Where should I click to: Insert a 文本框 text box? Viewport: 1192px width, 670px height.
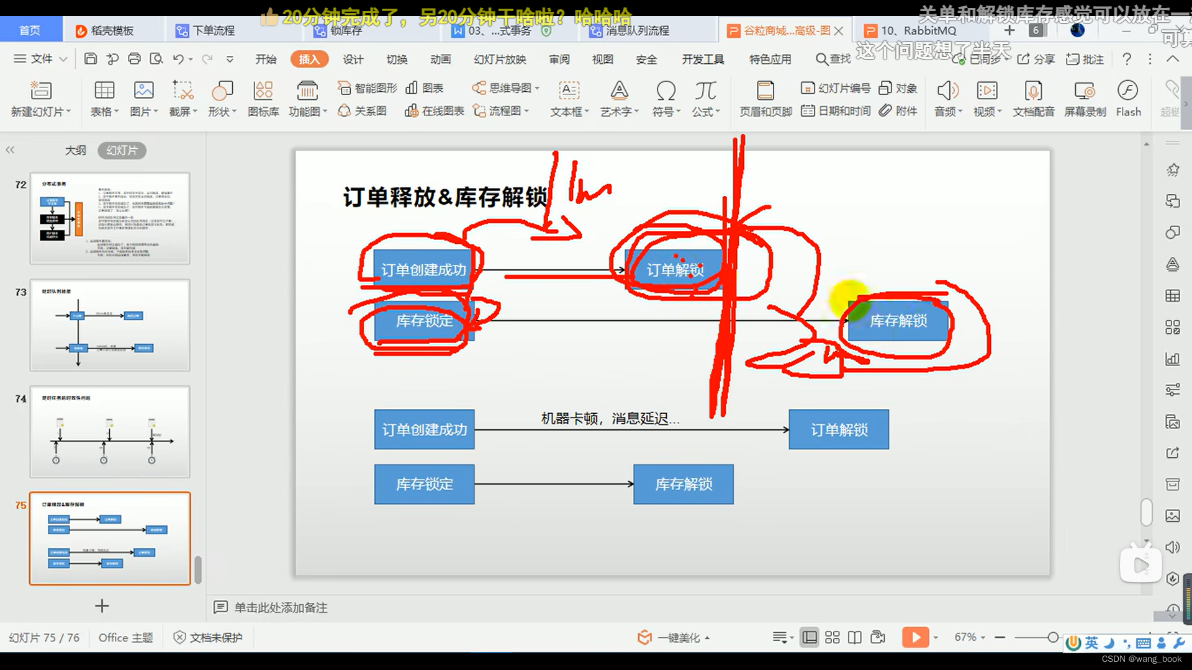569,99
